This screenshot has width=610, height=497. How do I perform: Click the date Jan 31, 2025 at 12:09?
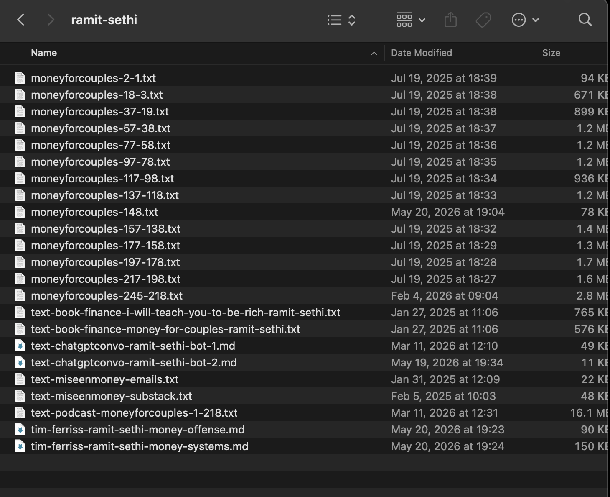445,379
